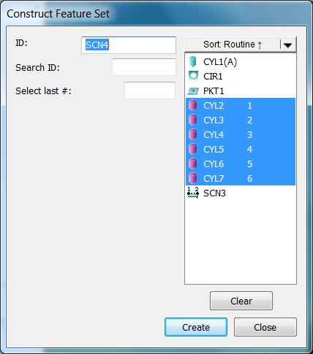Close the Construct Feature Set dialog

pos(265,327)
